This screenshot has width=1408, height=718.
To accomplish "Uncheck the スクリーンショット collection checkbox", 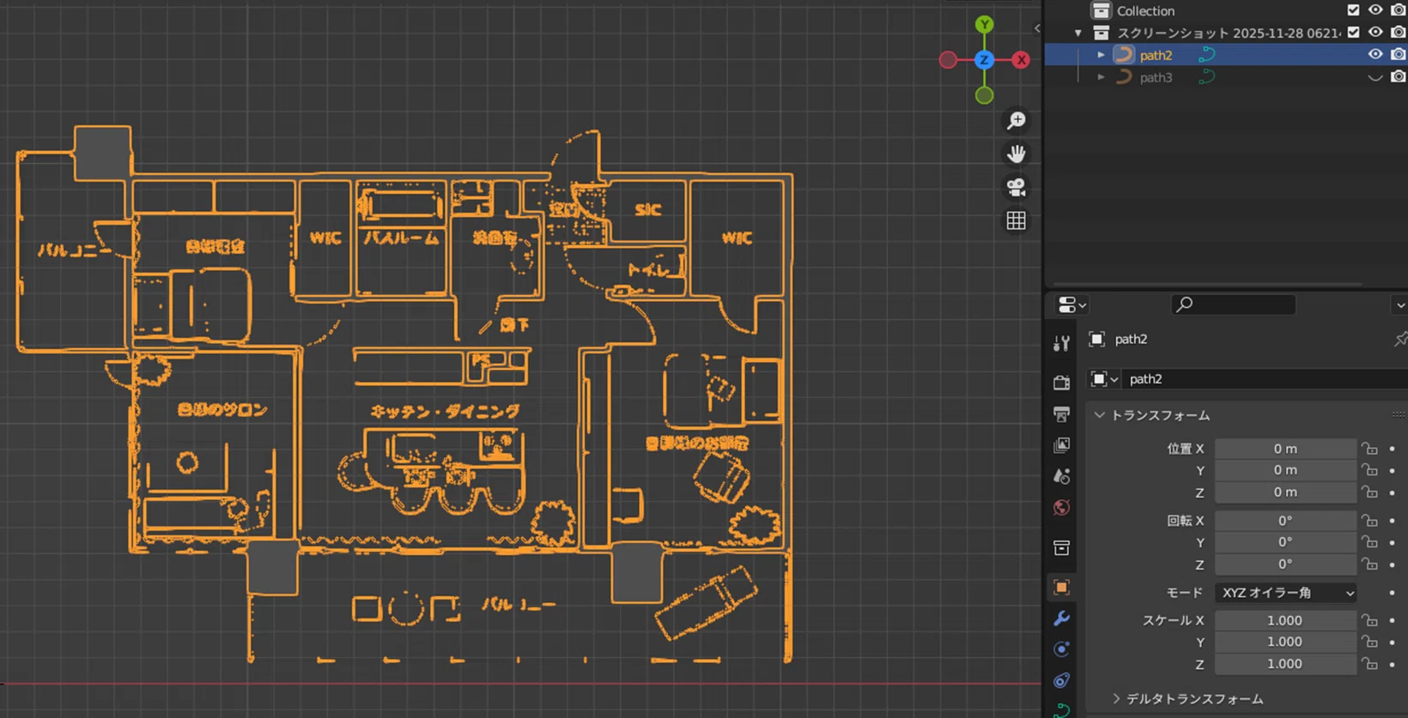I will [1353, 33].
